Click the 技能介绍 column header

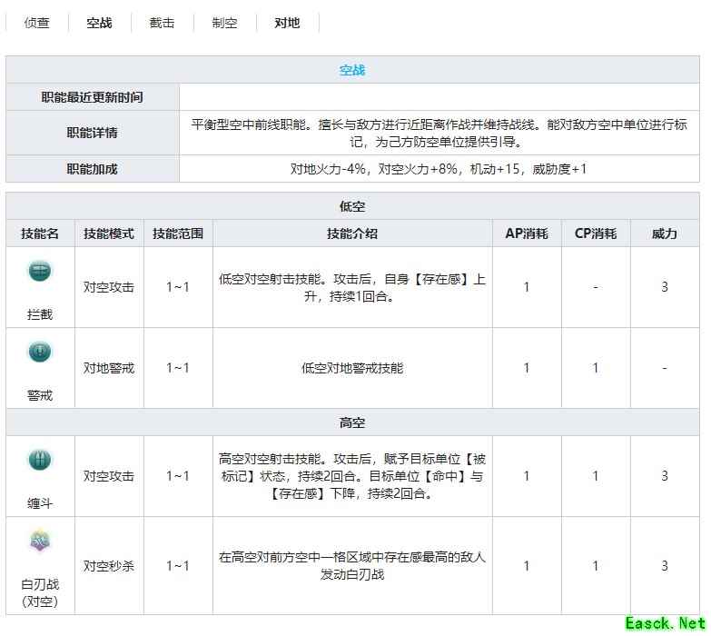point(352,234)
